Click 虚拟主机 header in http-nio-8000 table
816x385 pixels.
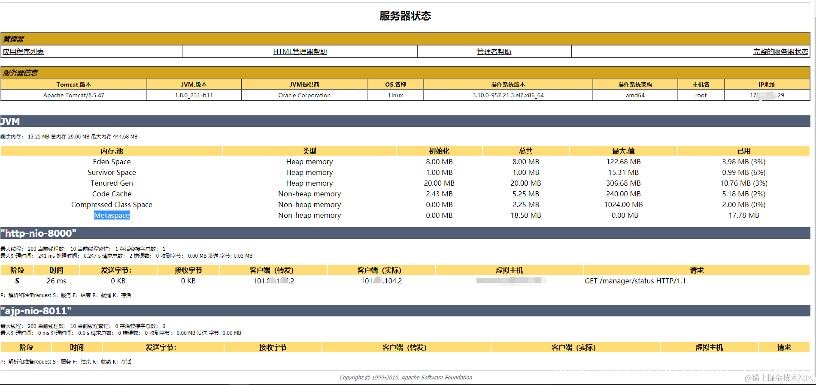(510, 270)
